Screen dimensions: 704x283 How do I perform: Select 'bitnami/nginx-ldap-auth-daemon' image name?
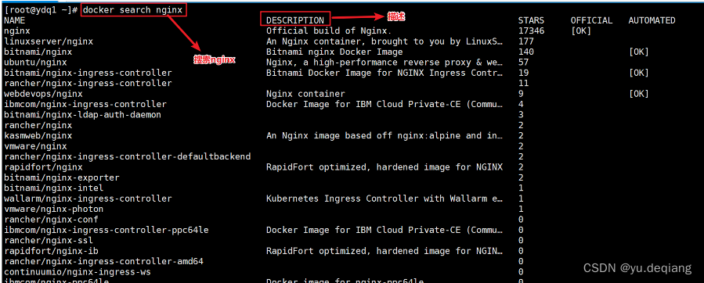click(82, 115)
